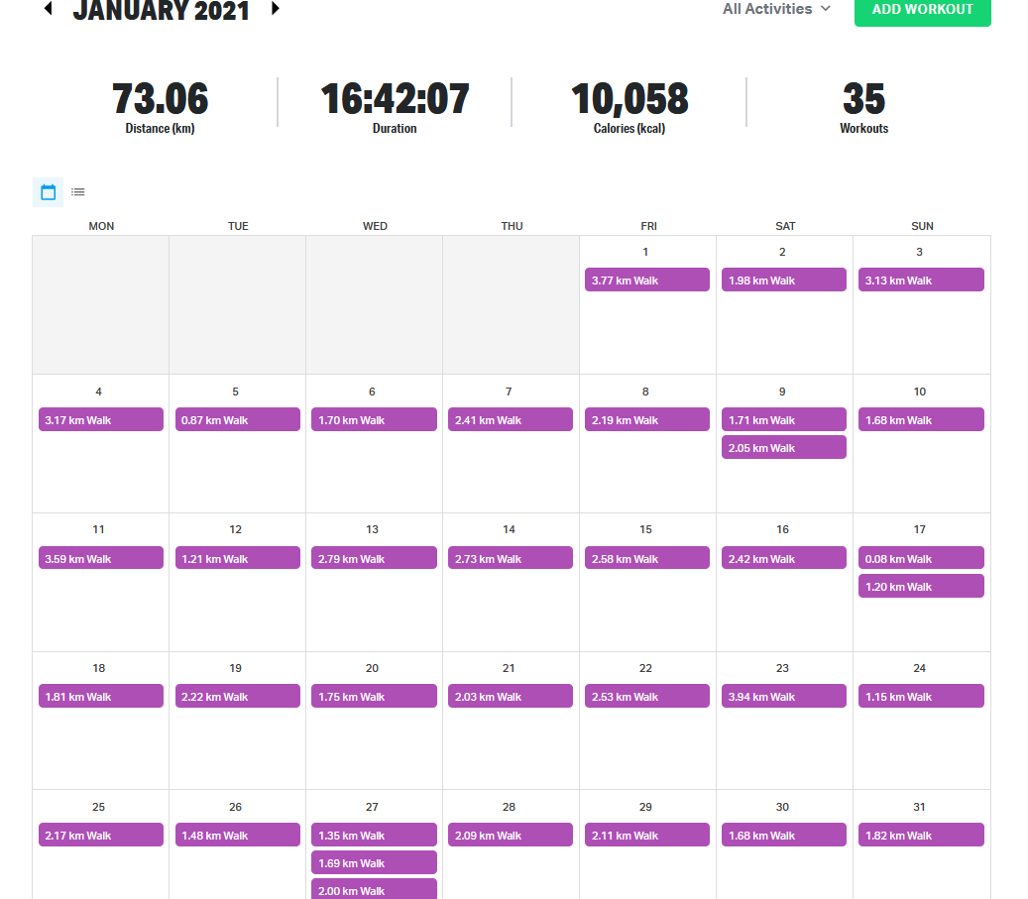The image size is (1028, 899).
Task: Click the January 2021 month heading
Action: (162, 11)
